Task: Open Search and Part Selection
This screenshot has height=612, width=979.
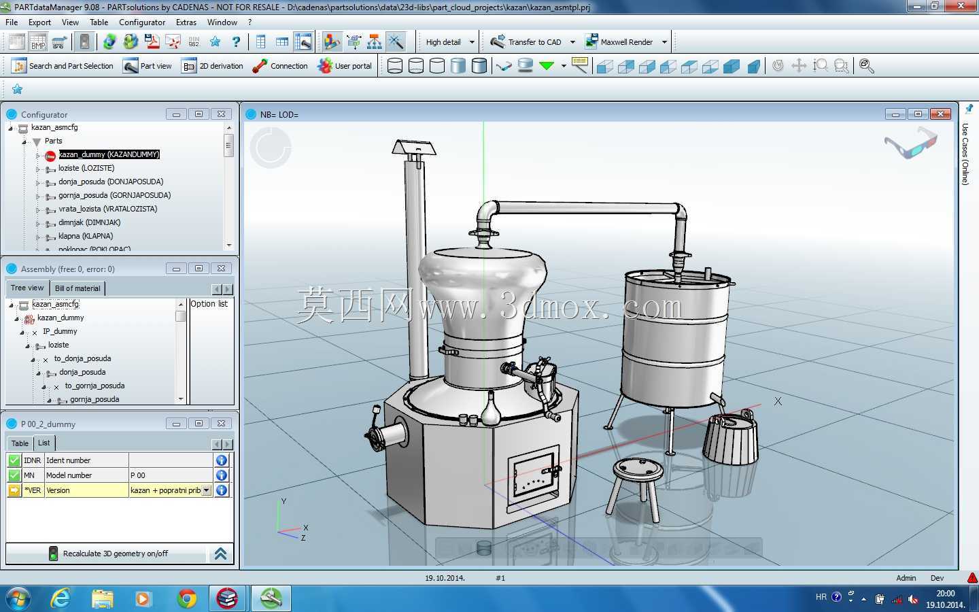Action: pyautogui.click(x=63, y=66)
